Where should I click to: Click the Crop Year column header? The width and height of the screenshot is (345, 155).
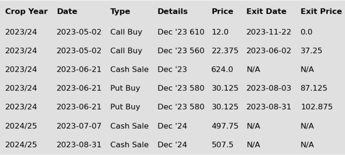point(26,11)
